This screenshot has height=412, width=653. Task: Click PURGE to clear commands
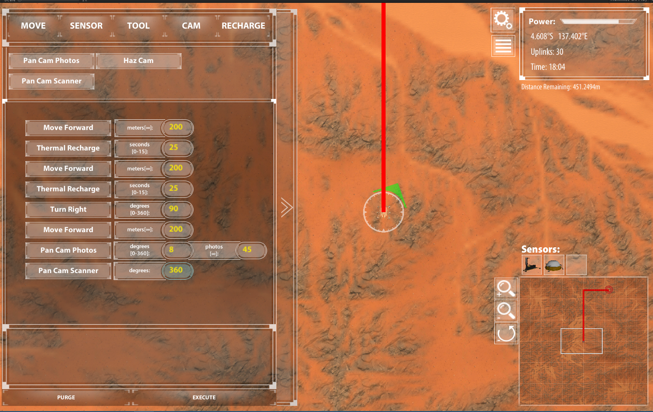[66, 397]
